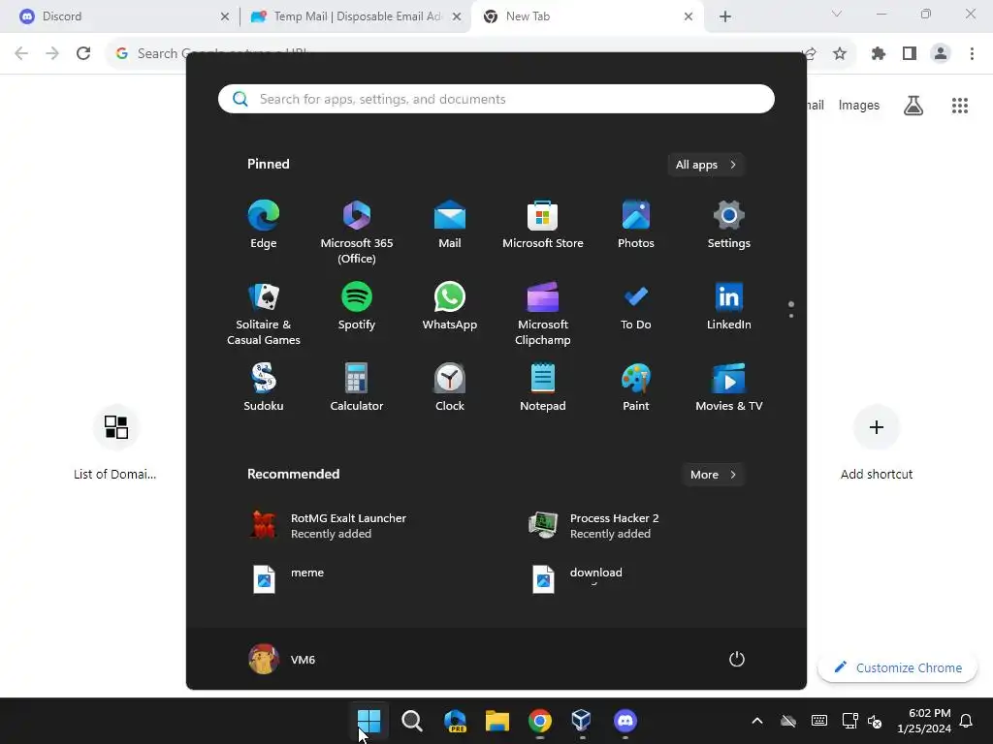Open Search Labs flask icon
993x744 pixels.
tap(913, 106)
